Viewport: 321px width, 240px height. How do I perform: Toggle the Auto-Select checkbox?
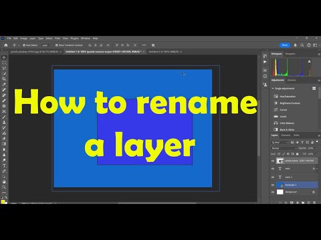24,45
